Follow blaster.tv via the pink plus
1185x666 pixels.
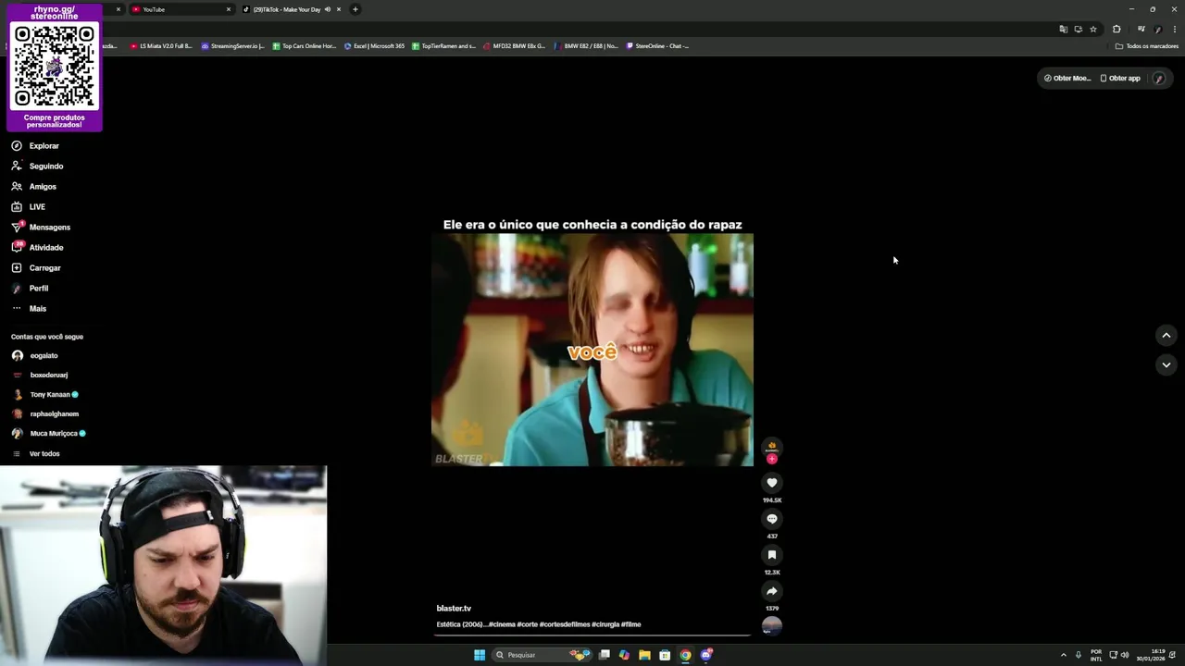pos(772,459)
